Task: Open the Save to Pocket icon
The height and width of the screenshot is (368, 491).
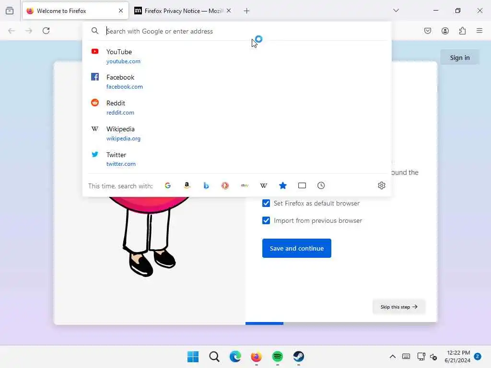Action: point(428,31)
